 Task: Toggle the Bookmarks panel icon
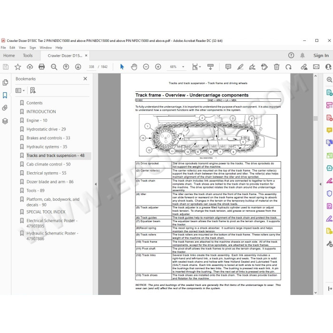5,95
